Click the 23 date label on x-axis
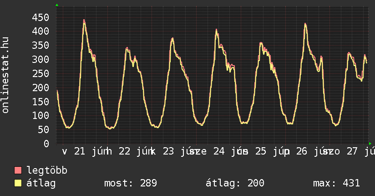 [168, 151]
